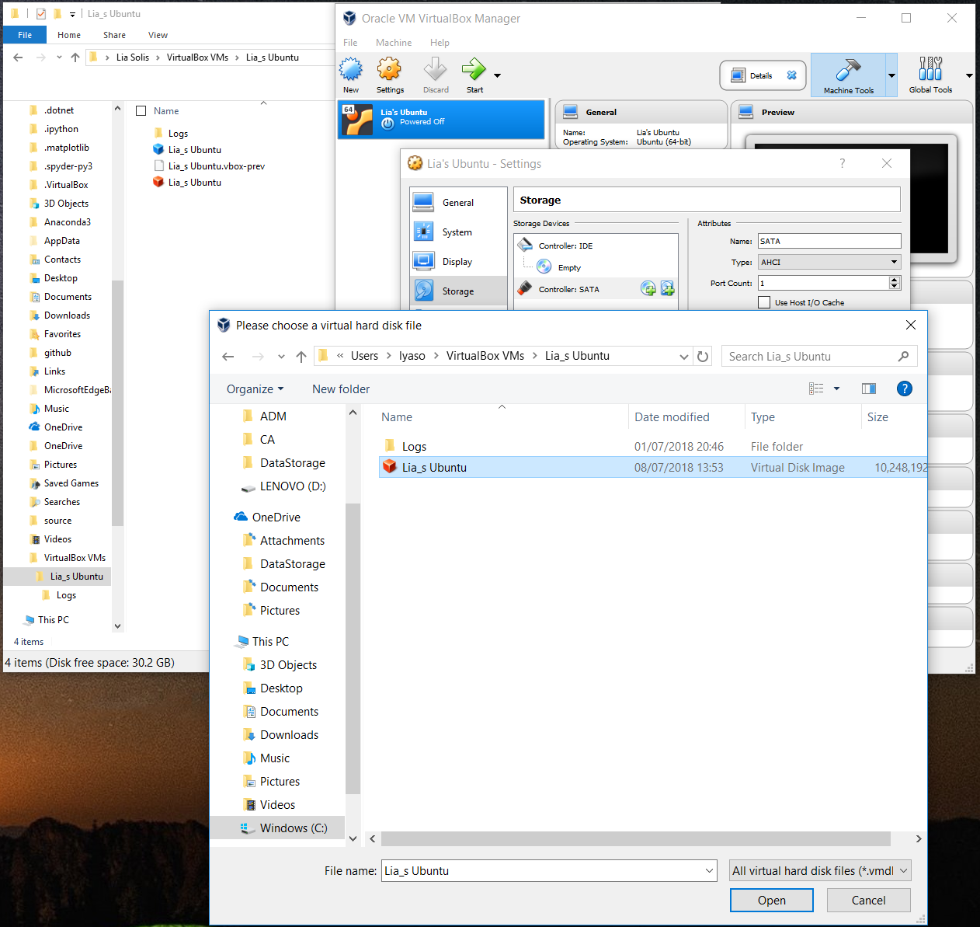Open the Machine menu in VirtualBox Manager
This screenshot has height=927, width=980.
click(x=394, y=43)
